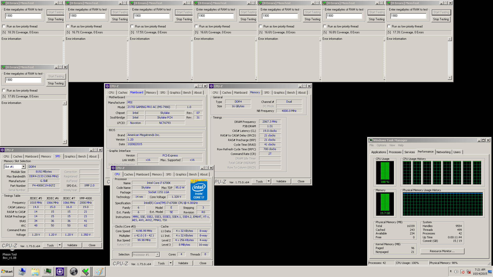This screenshot has height=277, width=493.
Task: Select SPD tab in CPU-Z Memory window
Action: click(x=267, y=93)
